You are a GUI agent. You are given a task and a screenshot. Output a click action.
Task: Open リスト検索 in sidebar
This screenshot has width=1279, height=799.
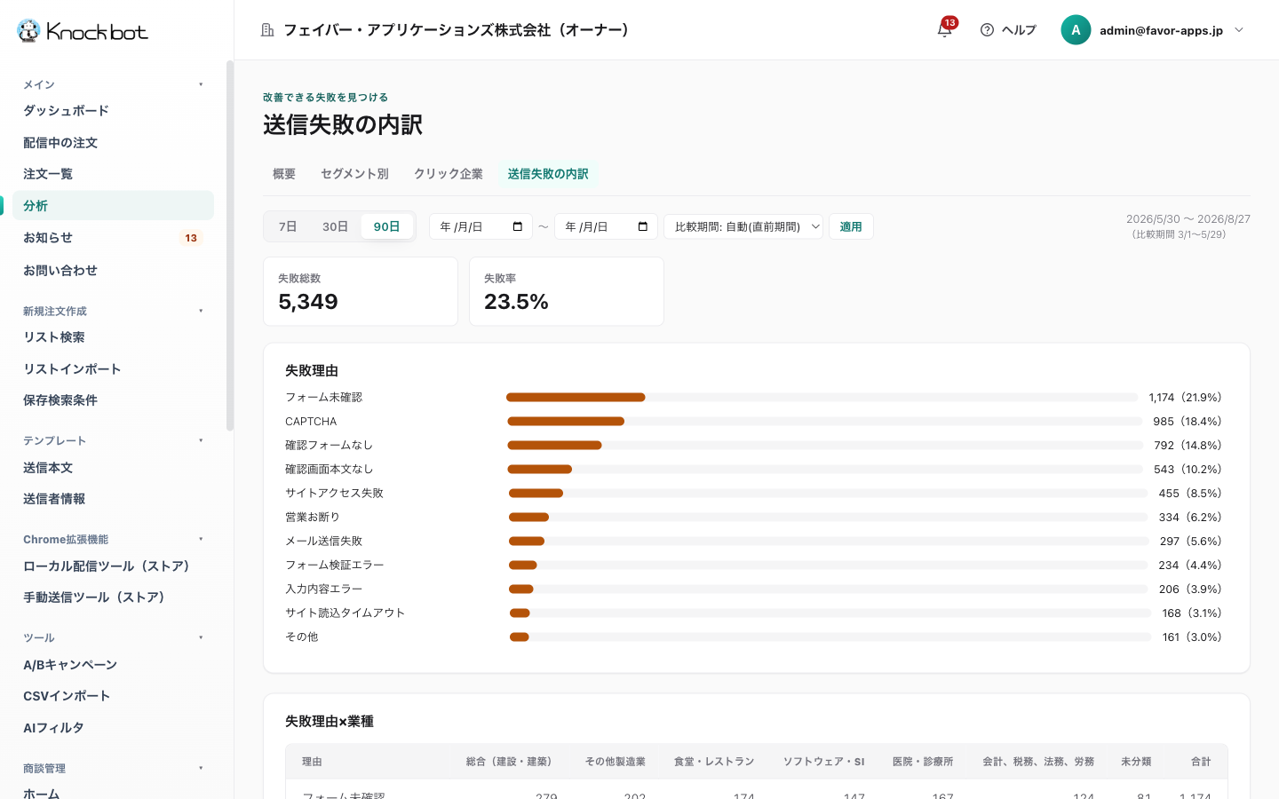click(x=113, y=337)
